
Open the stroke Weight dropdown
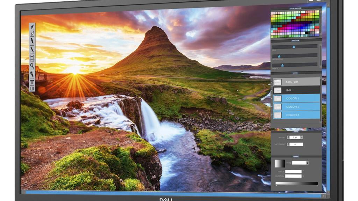[x=301, y=137]
